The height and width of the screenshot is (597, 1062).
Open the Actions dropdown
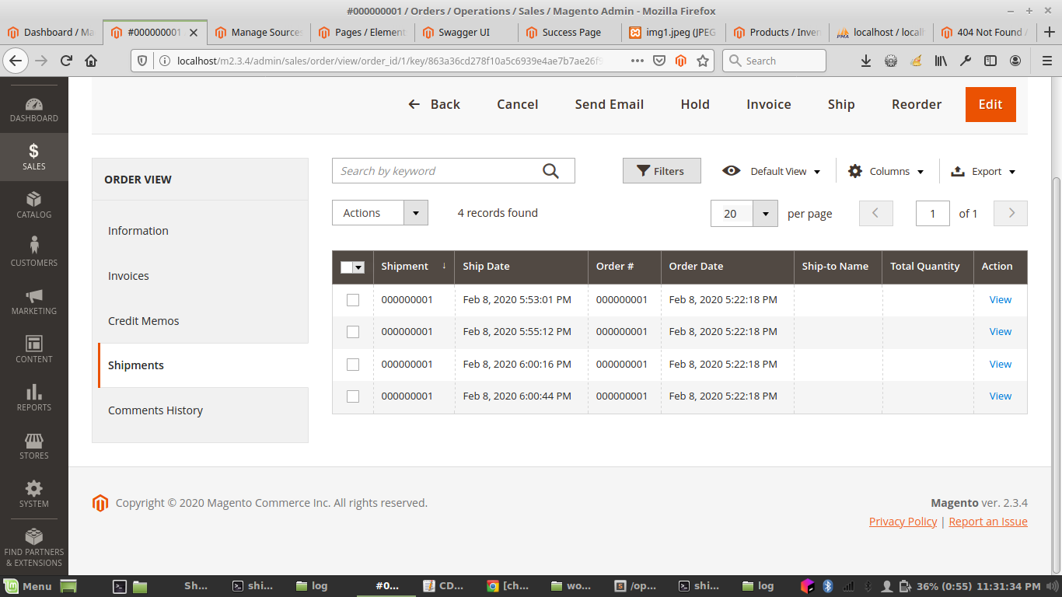(x=379, y=212)
